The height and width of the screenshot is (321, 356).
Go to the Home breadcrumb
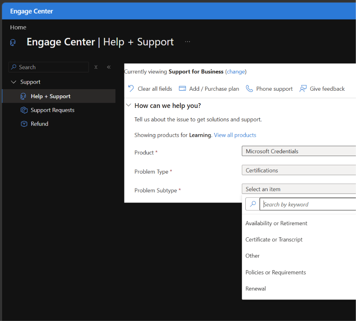[x=18, y=27]
